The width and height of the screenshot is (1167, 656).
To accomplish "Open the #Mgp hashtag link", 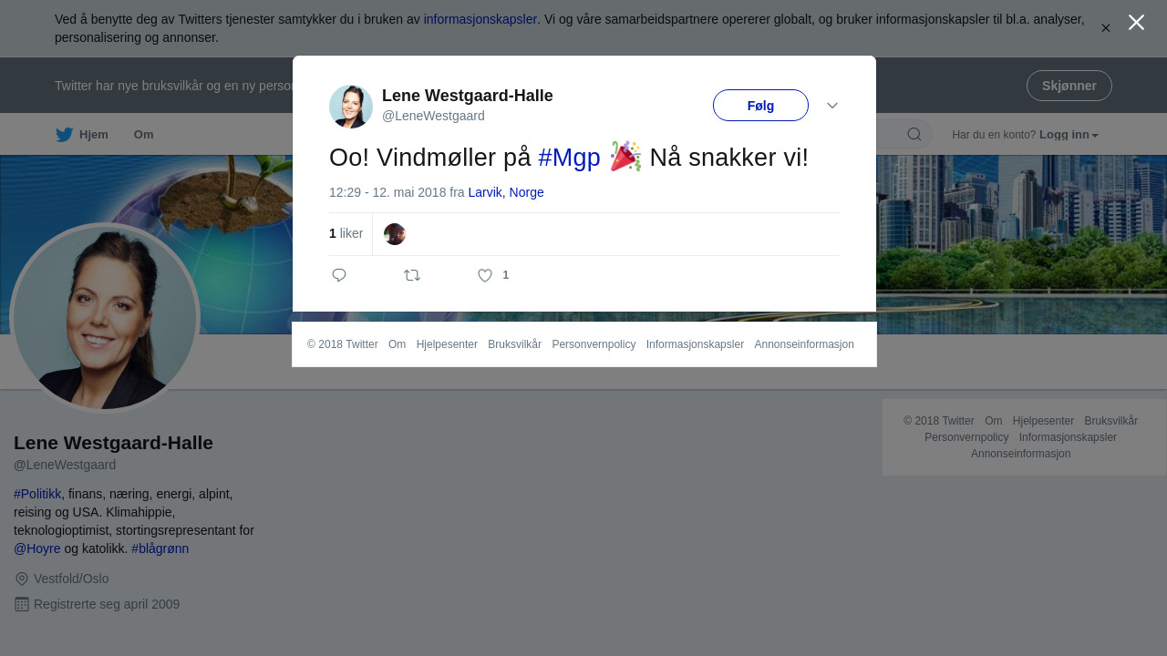I will click(x=569, y=158).
